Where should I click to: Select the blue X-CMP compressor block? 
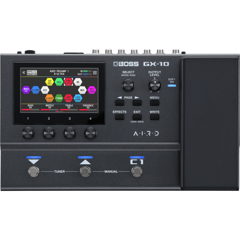[36, 90]
